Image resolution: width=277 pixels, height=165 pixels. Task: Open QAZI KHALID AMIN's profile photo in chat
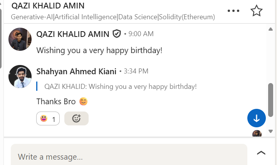(x=20, y=39)
